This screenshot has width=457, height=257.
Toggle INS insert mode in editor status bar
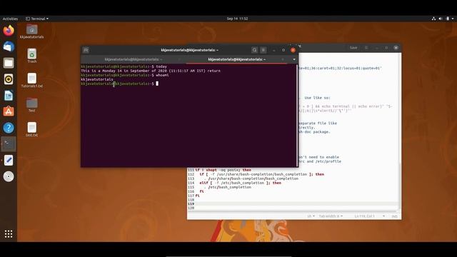pyautogui.click(x=394, y=216)
